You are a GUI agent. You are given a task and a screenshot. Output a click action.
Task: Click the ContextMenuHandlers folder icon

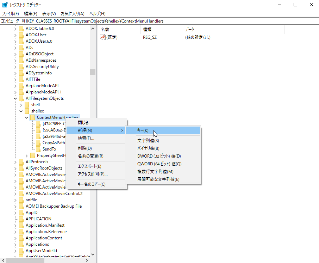(x=32, y=117)
